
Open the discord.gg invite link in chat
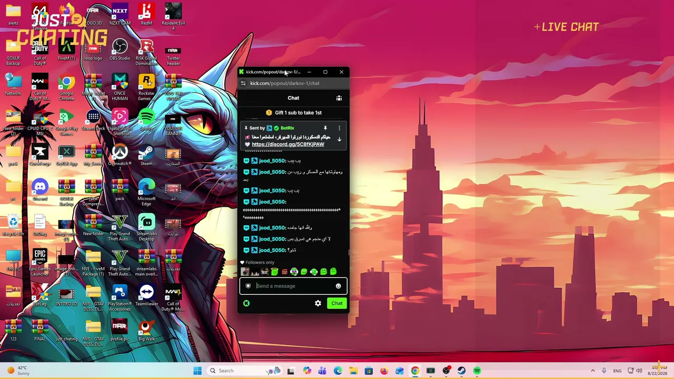[288, 144]
